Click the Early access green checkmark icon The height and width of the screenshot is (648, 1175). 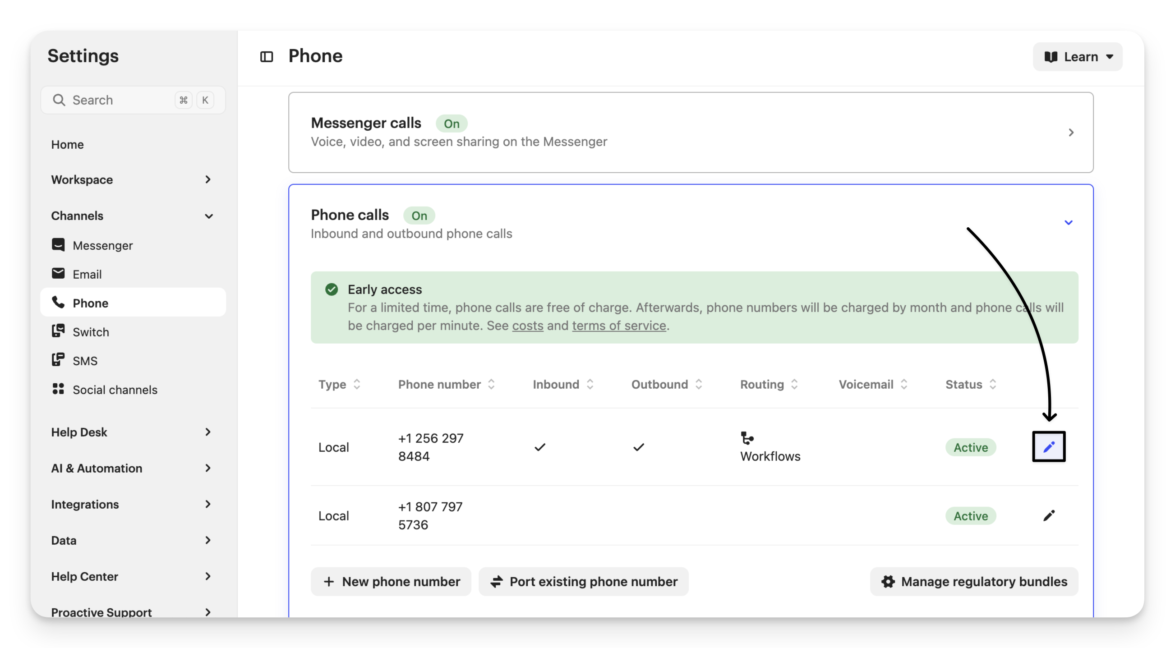tap(332, 289)
